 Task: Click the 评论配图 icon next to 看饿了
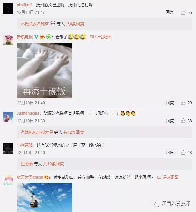point(92,37)
